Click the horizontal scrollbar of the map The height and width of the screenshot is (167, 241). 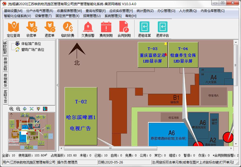tap(146, 148)
